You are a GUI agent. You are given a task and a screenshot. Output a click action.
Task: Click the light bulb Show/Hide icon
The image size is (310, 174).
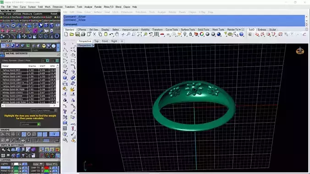(185, 34)
